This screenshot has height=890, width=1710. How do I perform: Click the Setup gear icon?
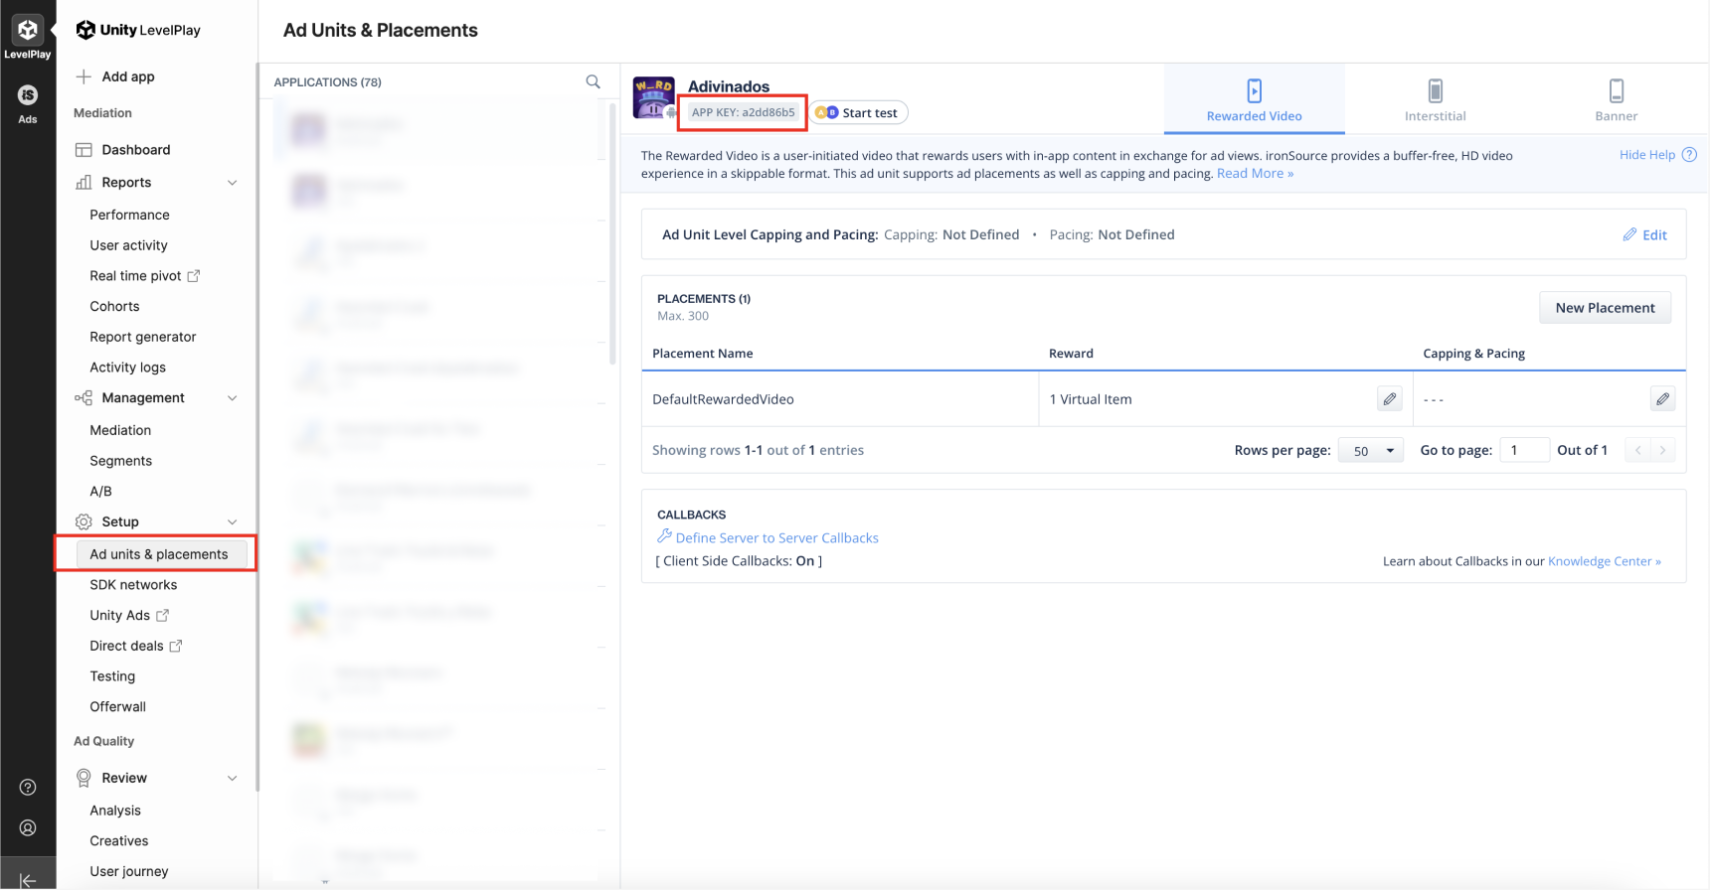click(84, 521)
